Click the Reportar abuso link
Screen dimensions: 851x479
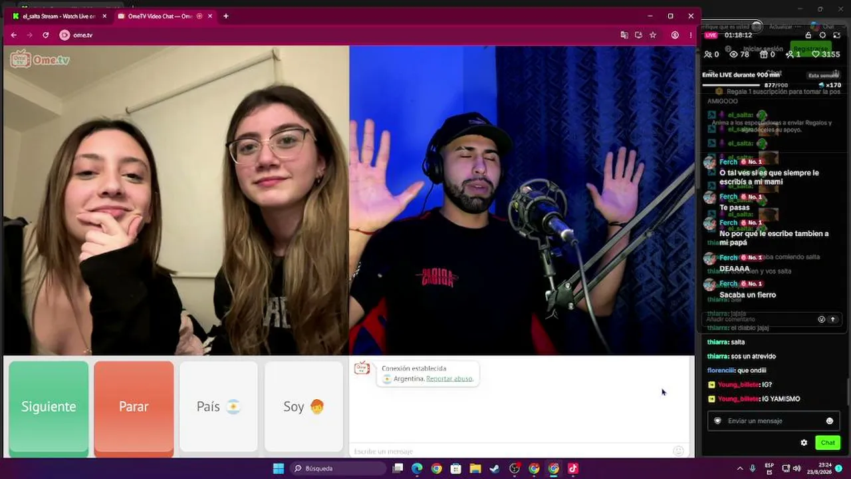(449, 379)
